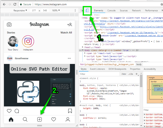Toggle the .cls class editor button
Screen dimensions: 163x128
131,74
